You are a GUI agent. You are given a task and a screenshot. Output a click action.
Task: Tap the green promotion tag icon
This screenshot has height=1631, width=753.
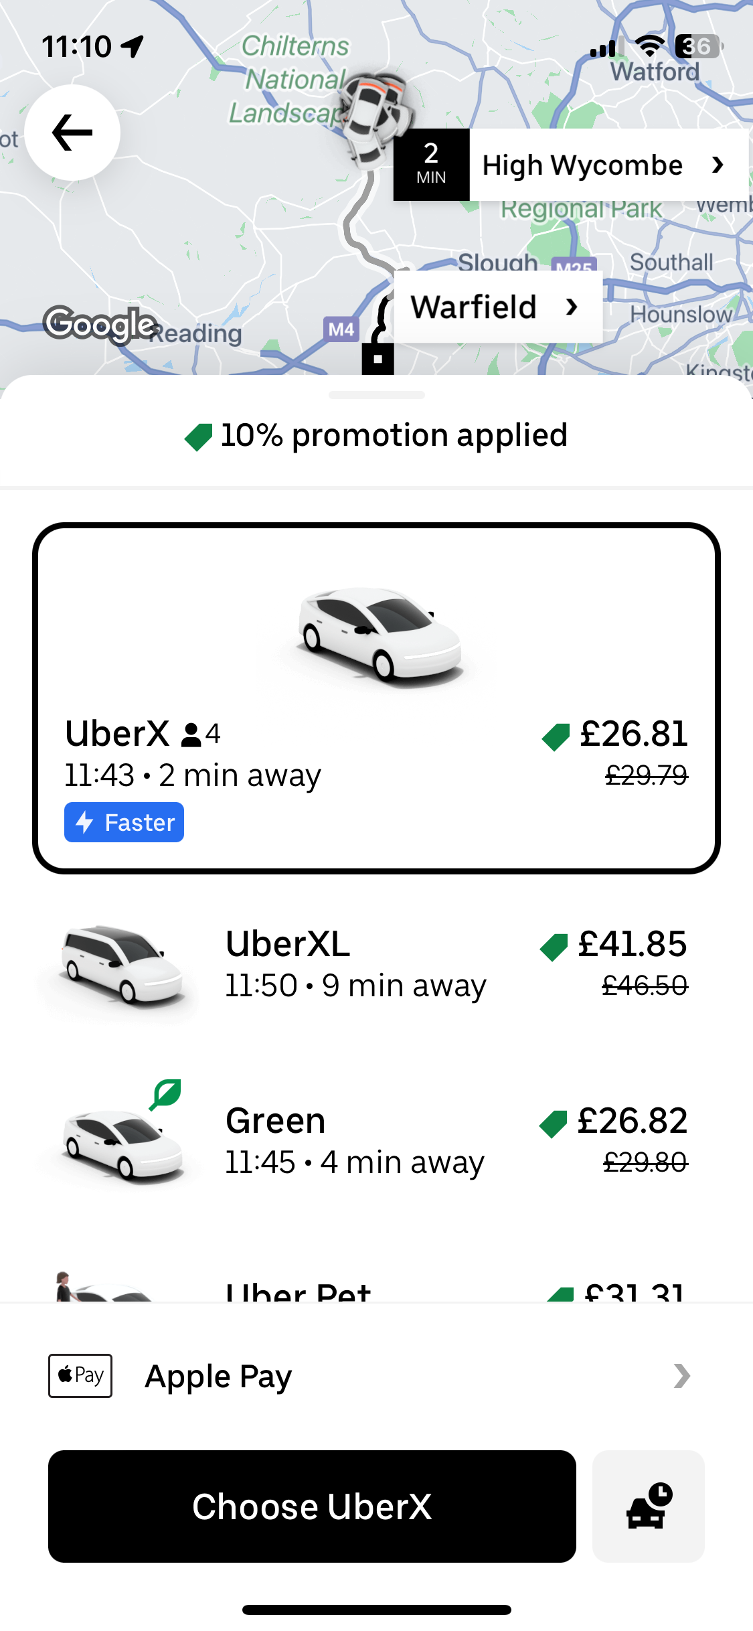coord(198,437)
